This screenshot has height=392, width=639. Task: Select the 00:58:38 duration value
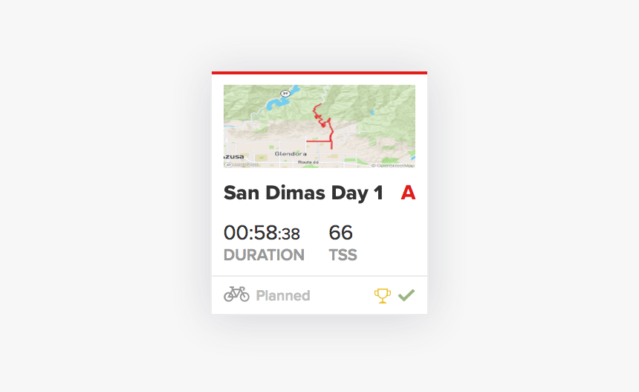click(262, 233)
